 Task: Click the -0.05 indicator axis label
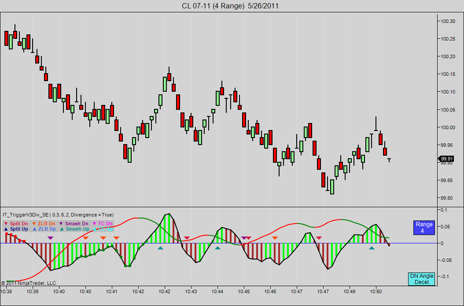tap(447, 260)
